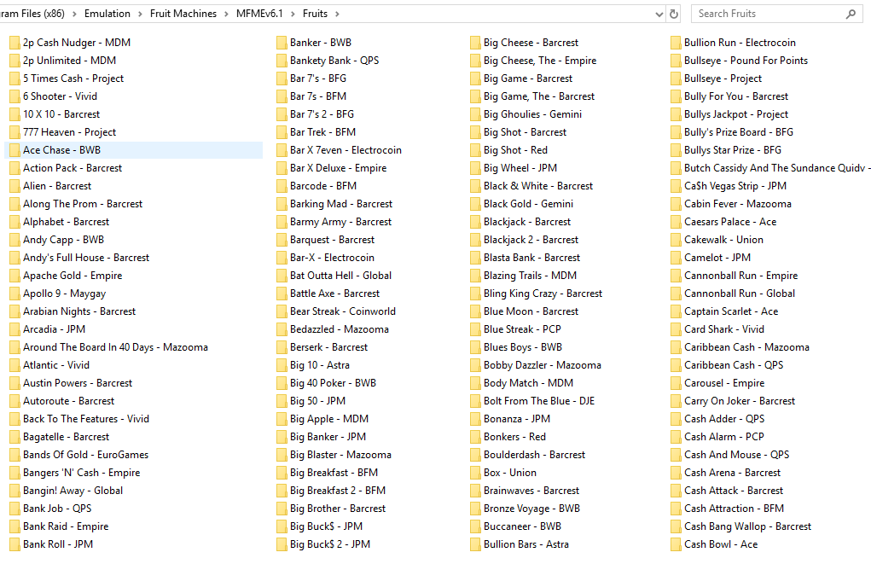871x564 pixels.
Task: Select folder icon beside Ca$h Vegas Strip - JPM
Action: point(676,186)
